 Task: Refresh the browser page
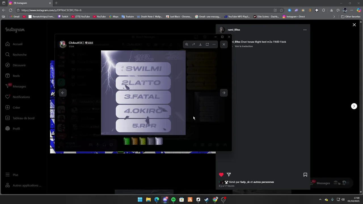point(10,10)
